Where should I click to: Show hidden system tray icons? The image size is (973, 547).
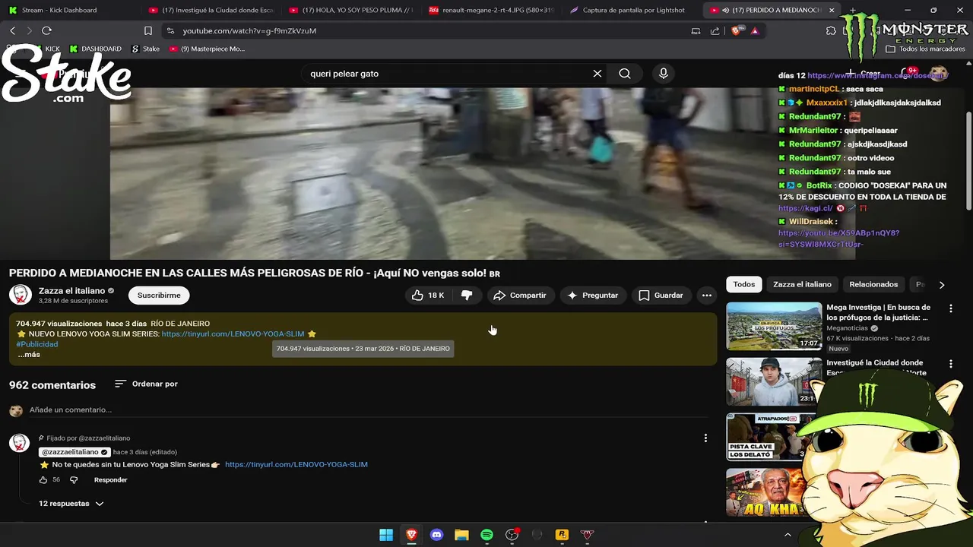(788, 535)
